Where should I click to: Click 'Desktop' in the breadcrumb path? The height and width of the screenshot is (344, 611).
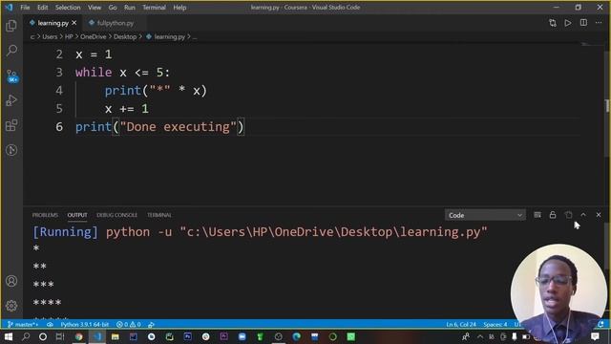pos(125,36)
